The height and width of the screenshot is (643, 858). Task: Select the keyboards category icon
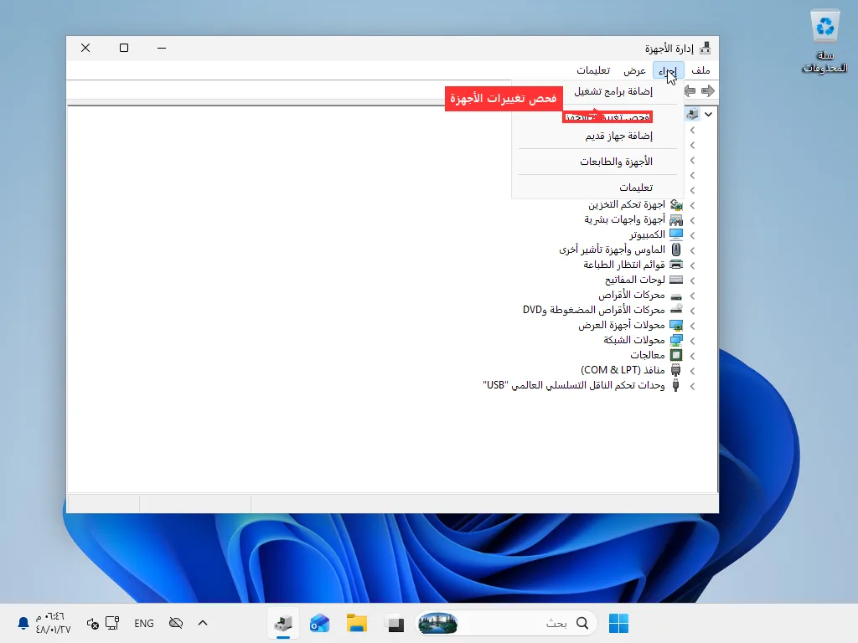(676, 280)
